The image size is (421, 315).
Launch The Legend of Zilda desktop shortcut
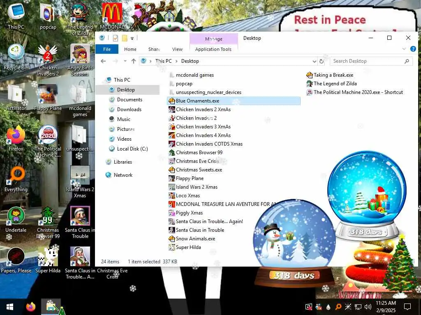(80, 19)
